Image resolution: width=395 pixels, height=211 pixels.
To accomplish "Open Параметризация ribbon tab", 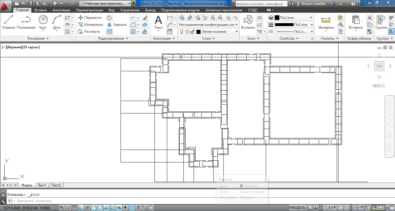I will (x=89, y=10).
